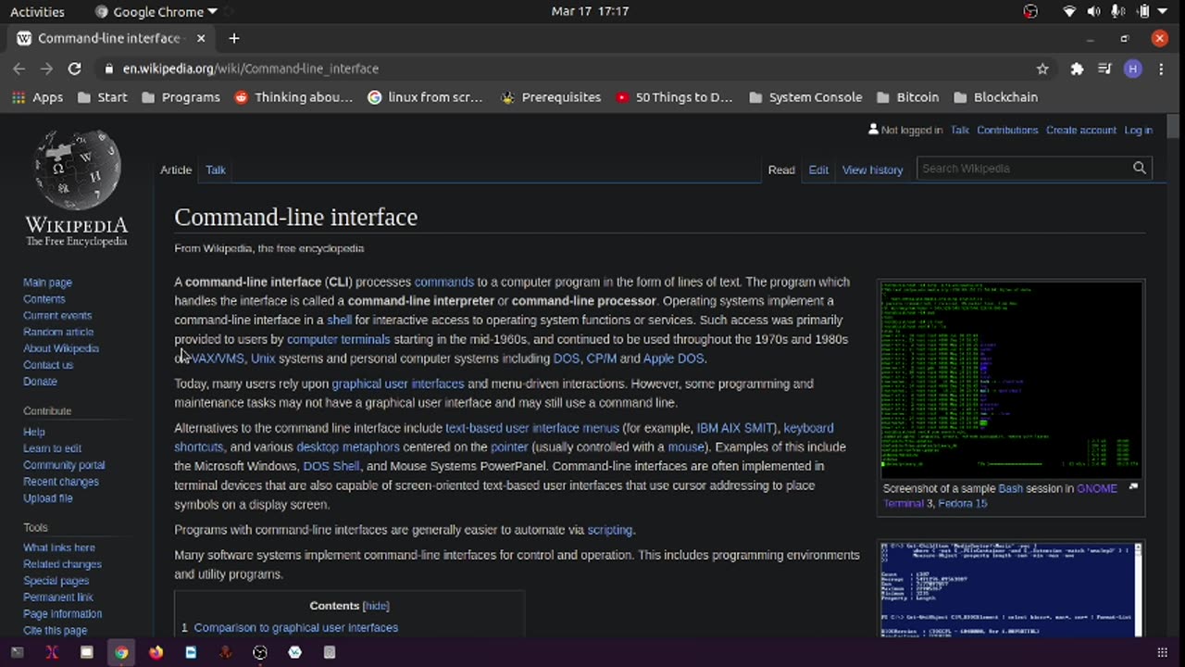Open Chrome's three-dot menu
The width and height of the screenshot is (1185, 667).
pyautogui.click(x=1161, y=69)
